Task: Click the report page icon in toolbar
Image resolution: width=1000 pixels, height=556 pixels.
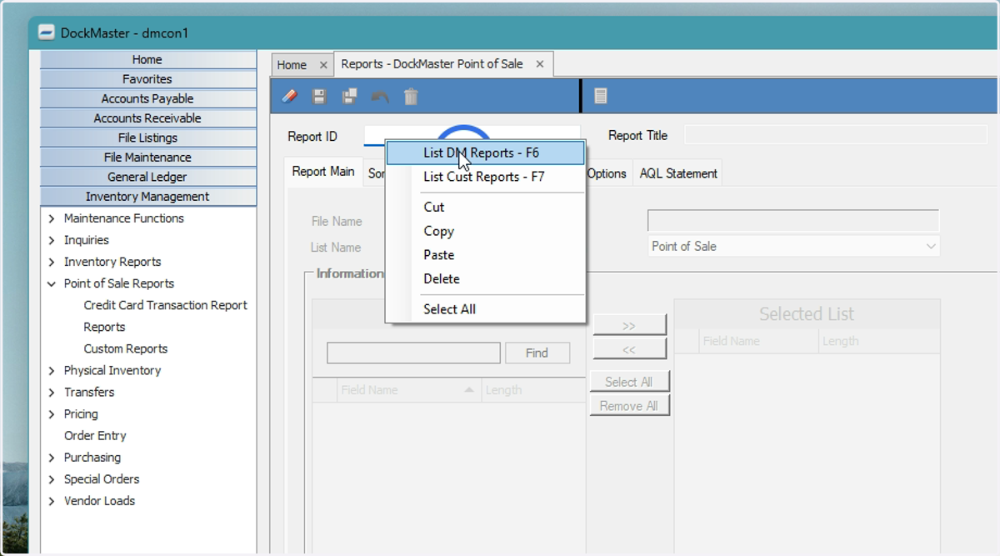Action: pos(600,96)
